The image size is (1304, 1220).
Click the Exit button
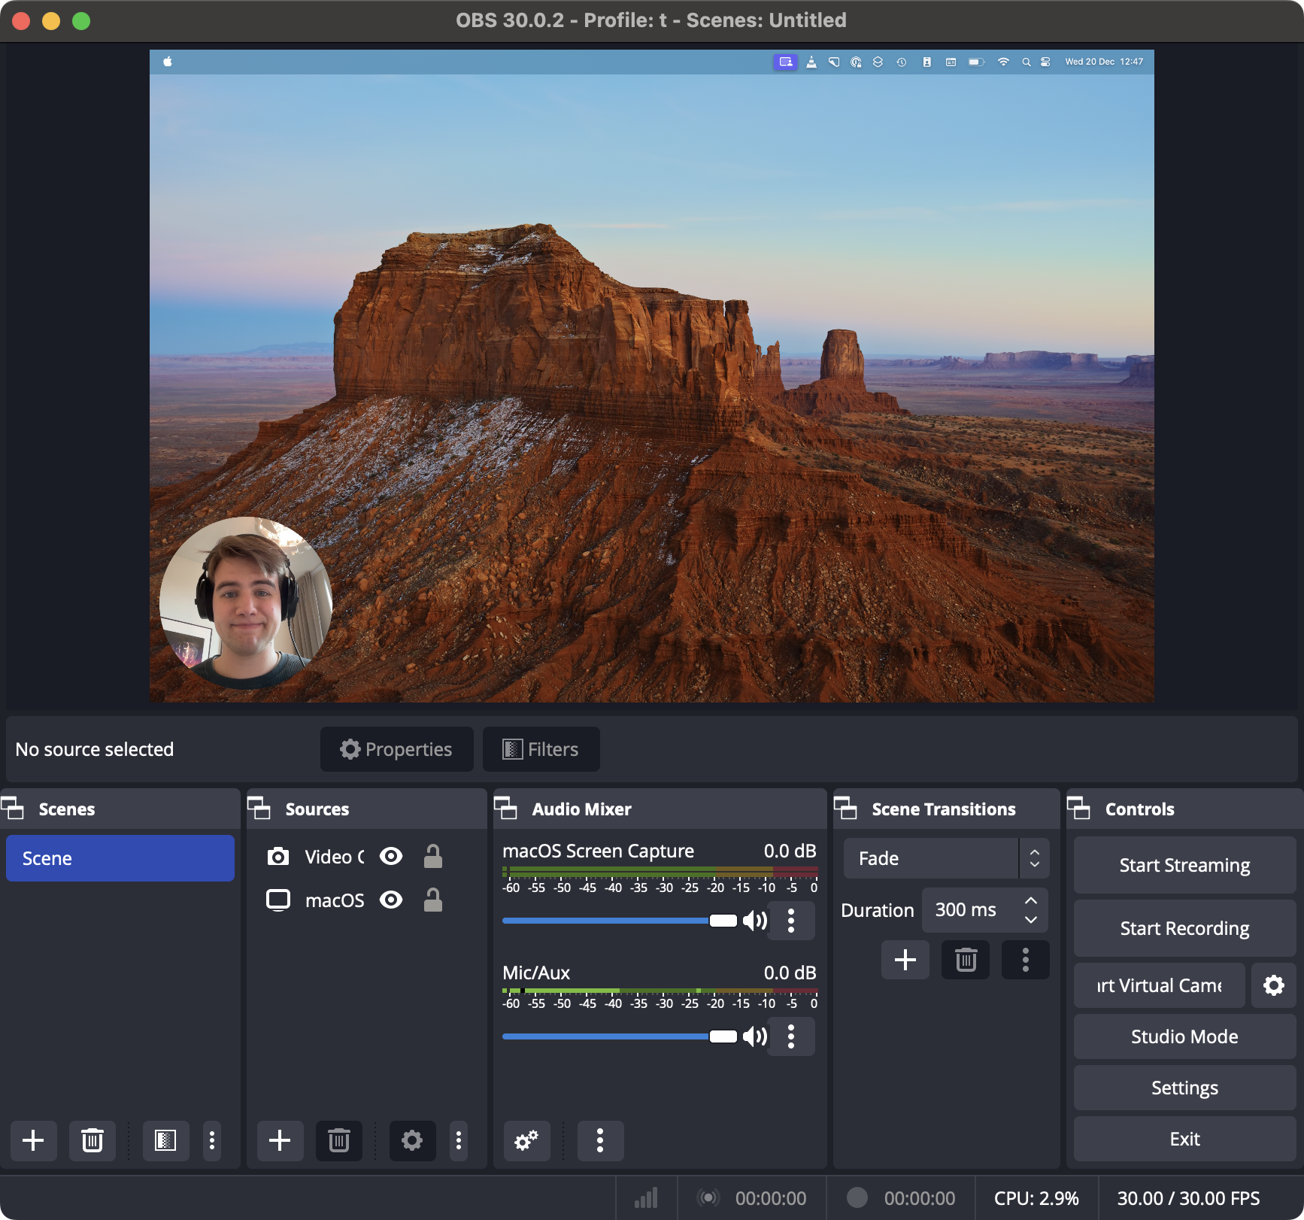point(1184,1139)
